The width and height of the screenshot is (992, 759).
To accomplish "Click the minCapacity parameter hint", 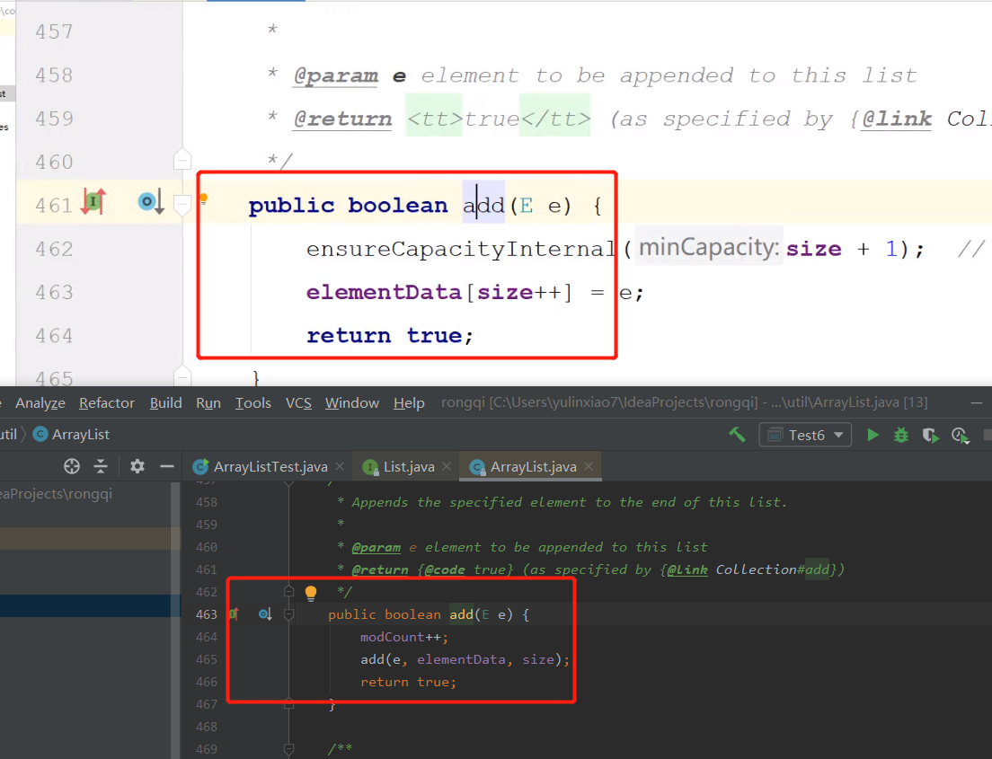I will [x=709, y=247].
